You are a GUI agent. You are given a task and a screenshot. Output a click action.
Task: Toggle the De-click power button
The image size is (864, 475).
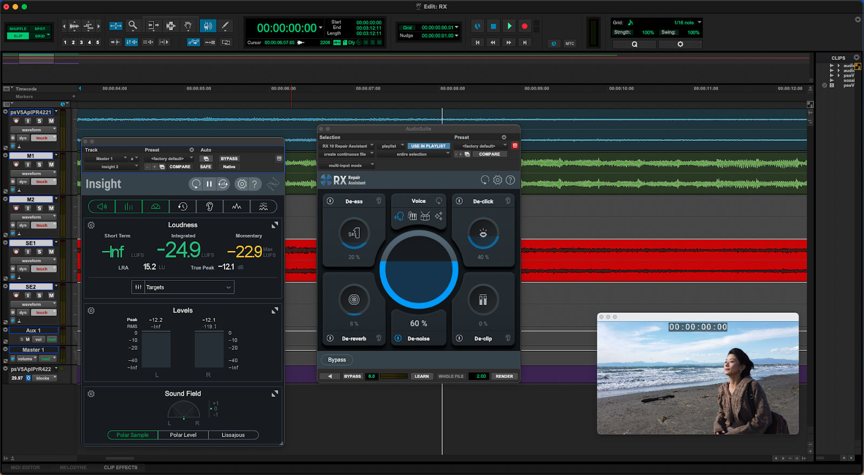point(460,201)
